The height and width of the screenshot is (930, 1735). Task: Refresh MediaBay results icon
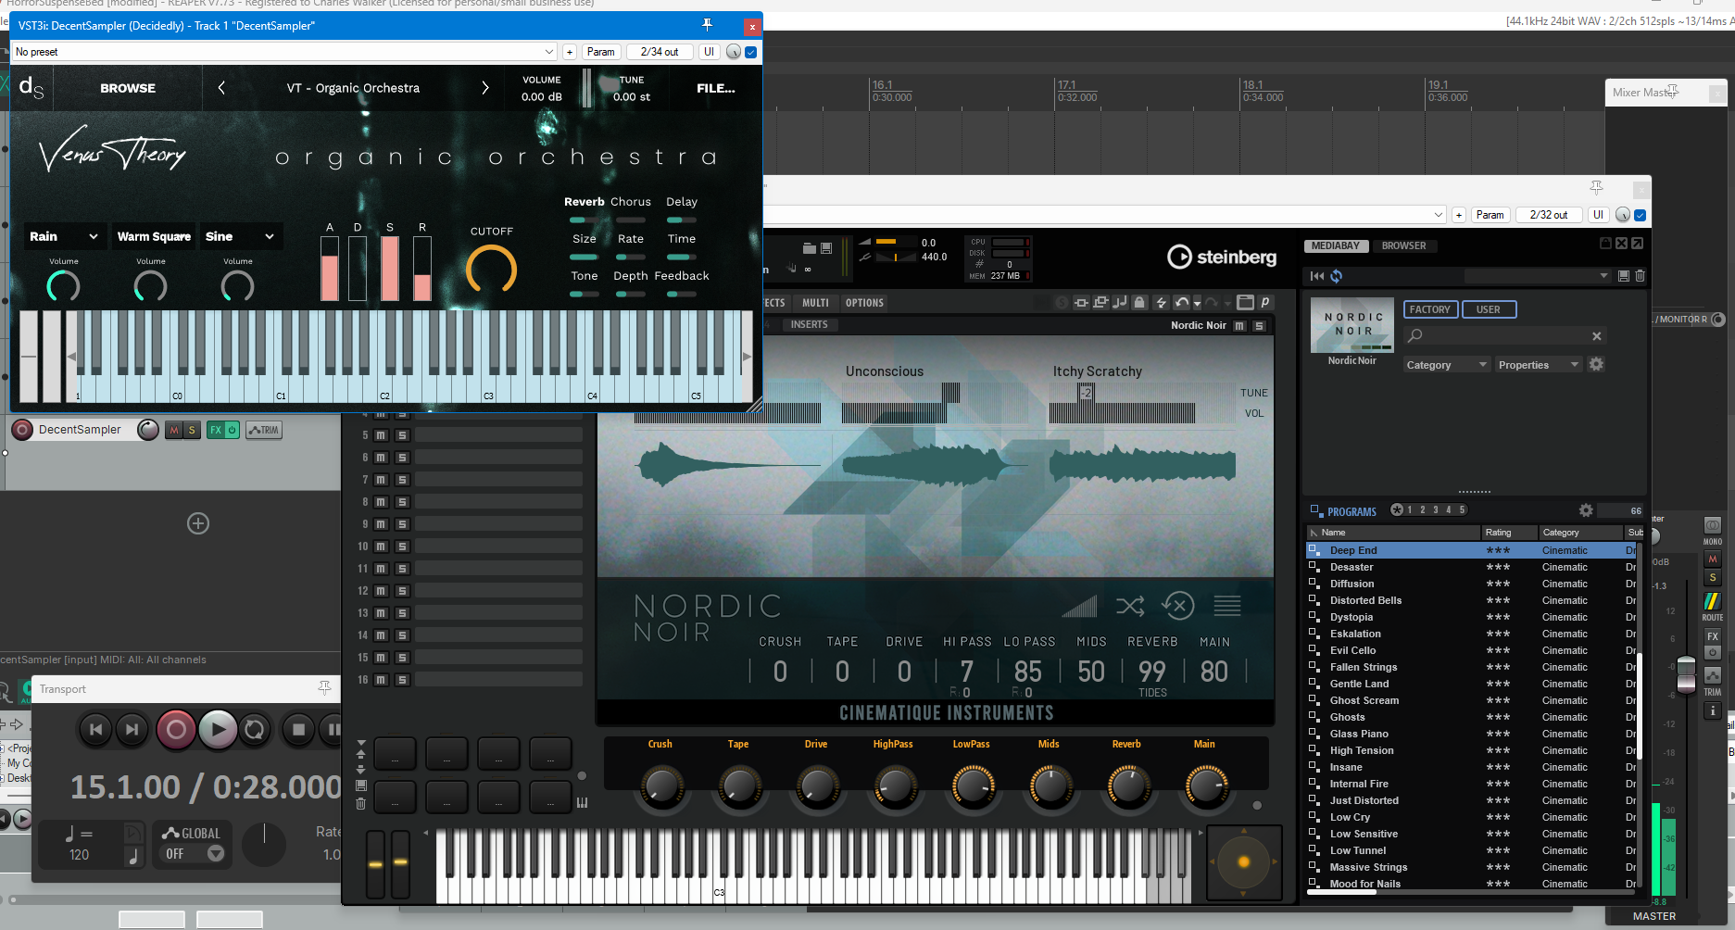tap(1336, 276)
